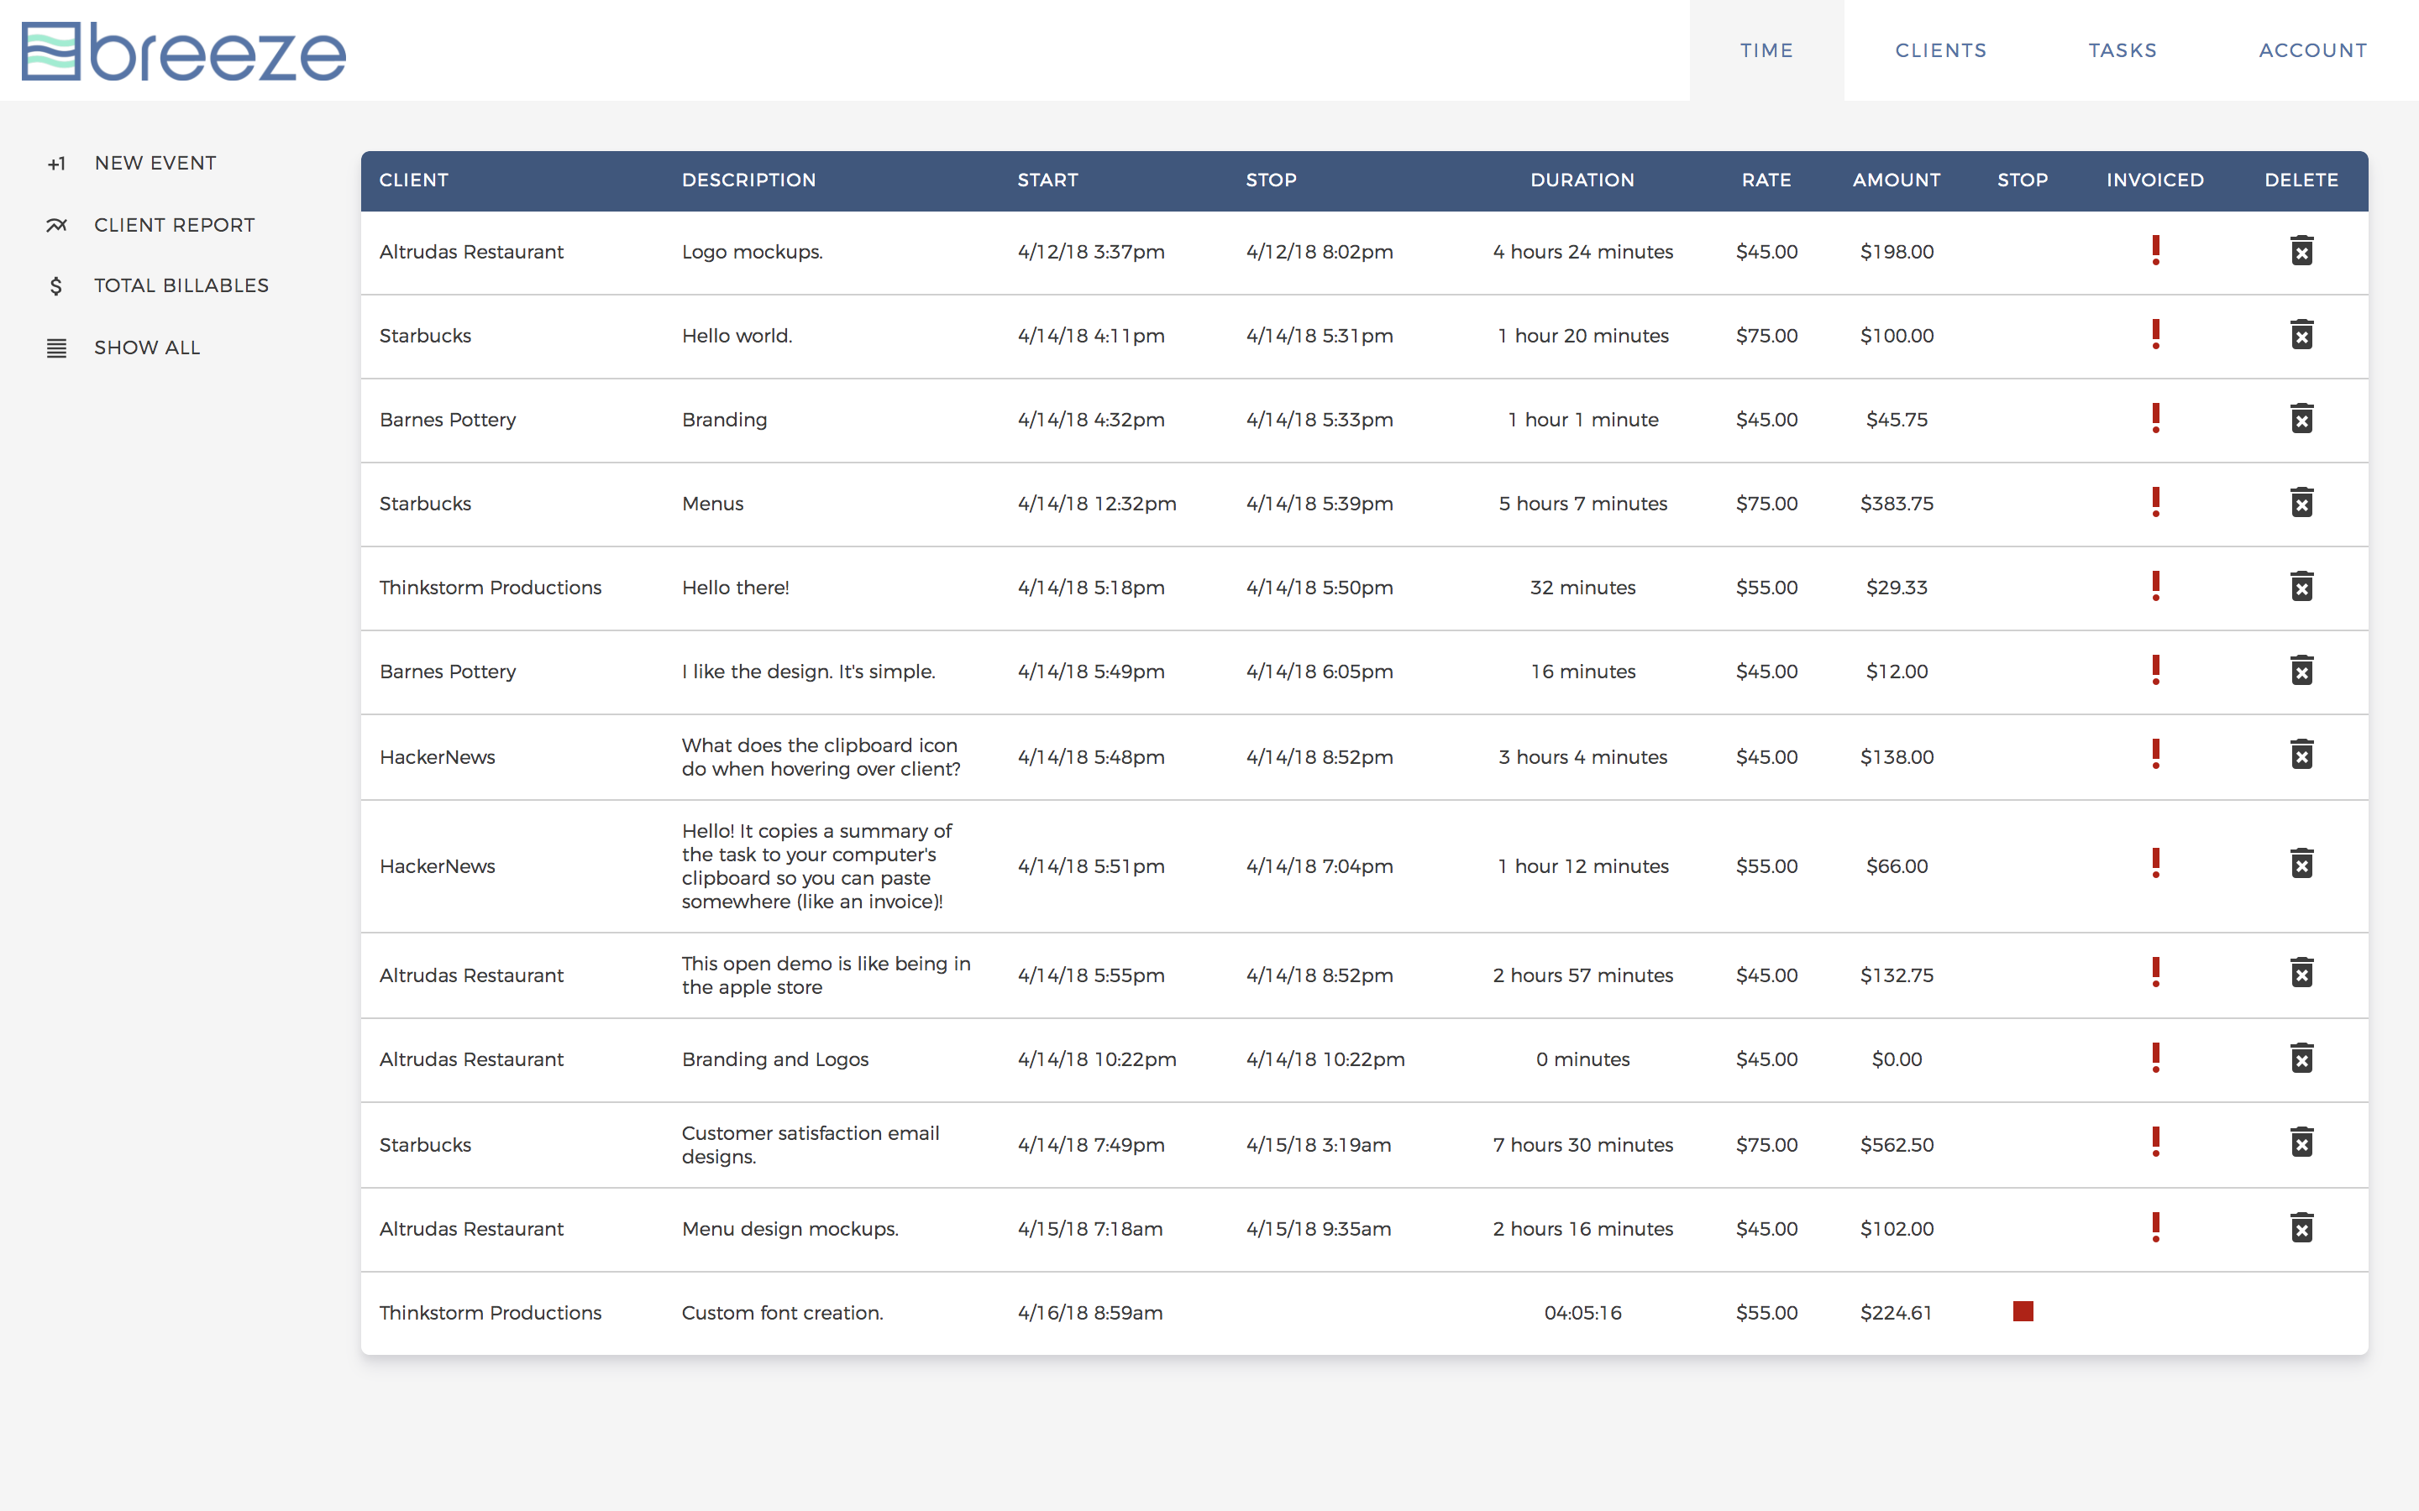The image size is (2419, 1511).
Task: Delete the Branding and Logos entry
Action: pos(2301,1059)
